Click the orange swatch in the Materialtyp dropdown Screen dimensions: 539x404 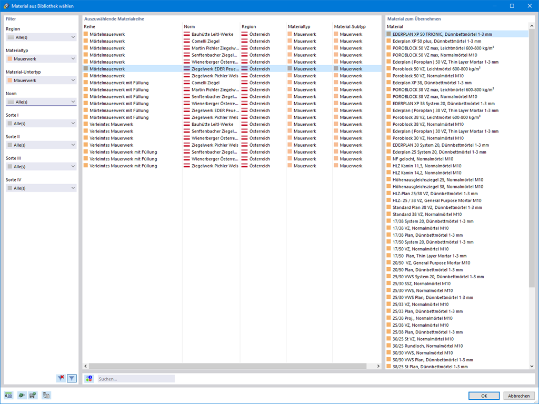[10, 59]
